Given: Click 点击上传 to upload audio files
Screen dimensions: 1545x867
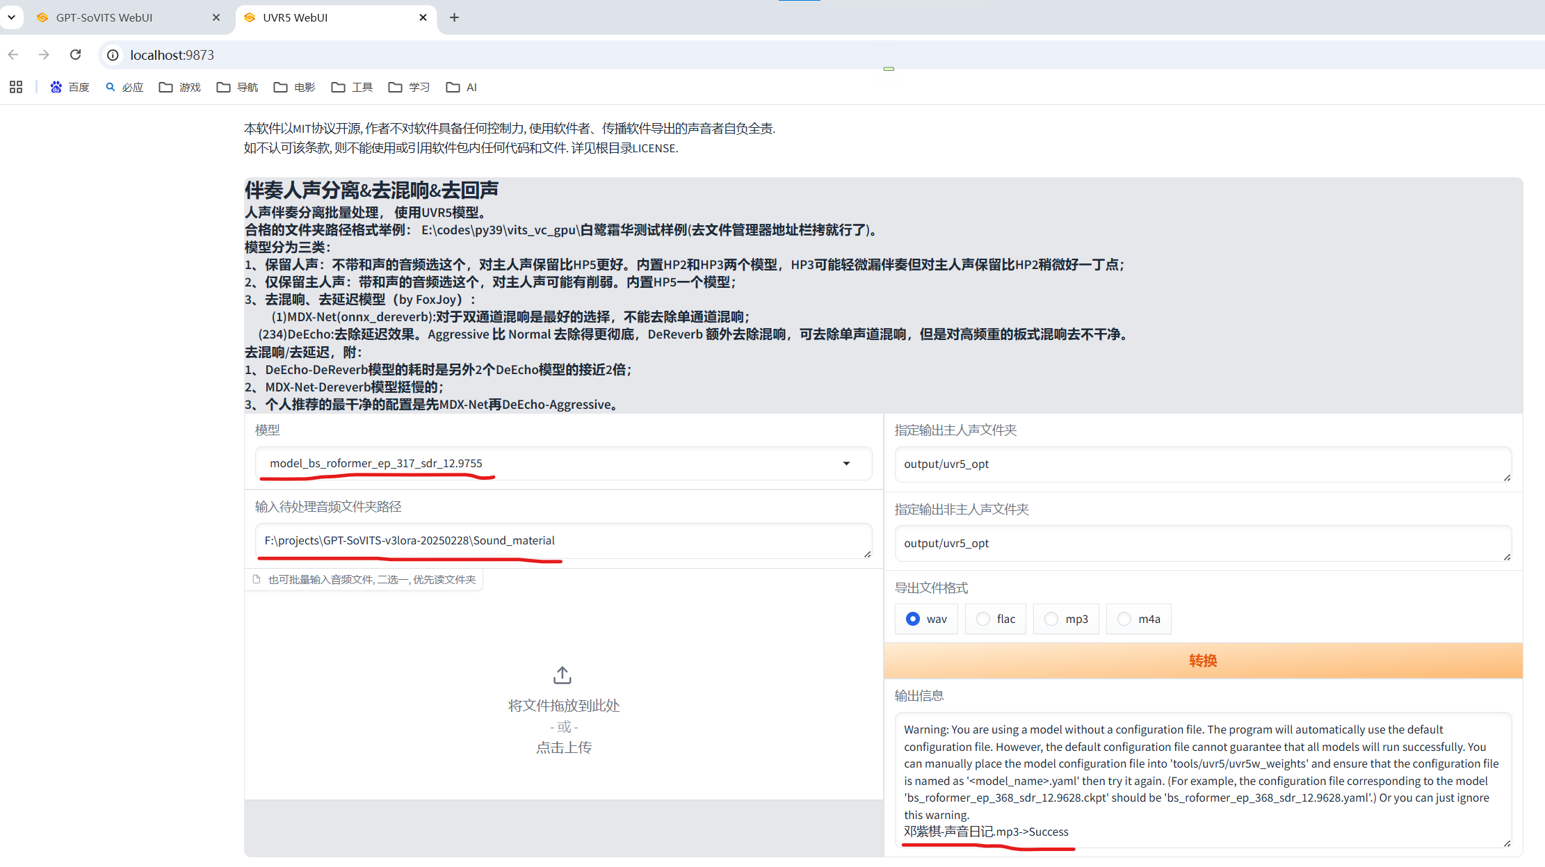Looking at the screenshot, I should [563, 747].
